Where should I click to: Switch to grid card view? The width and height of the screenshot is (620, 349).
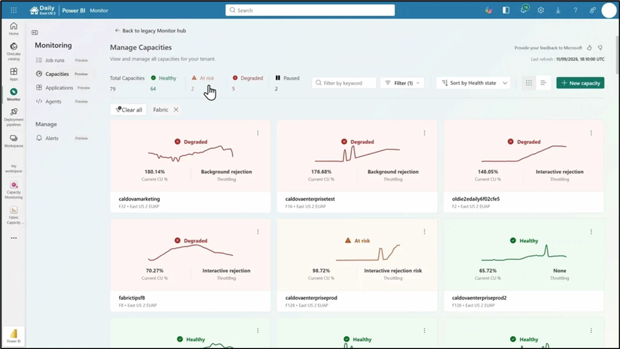click(529, 83)
